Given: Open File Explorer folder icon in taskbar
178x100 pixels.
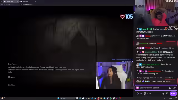Looking at the screenshot, I should tap(102, 98).
